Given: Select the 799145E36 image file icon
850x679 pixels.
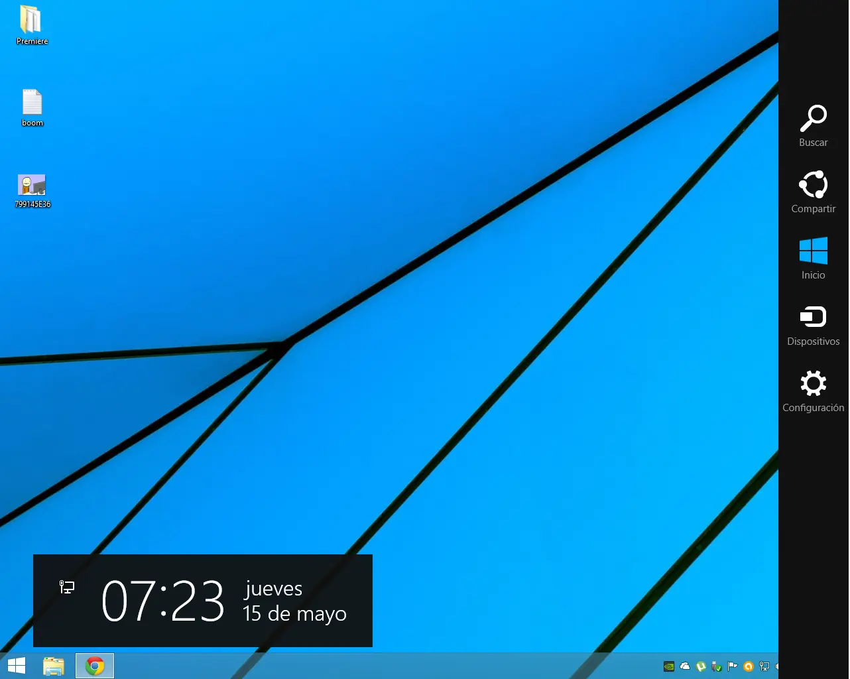Looking at the screenshot, I should 32,191.
